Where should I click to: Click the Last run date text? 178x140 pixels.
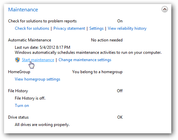tap(42, 47)
